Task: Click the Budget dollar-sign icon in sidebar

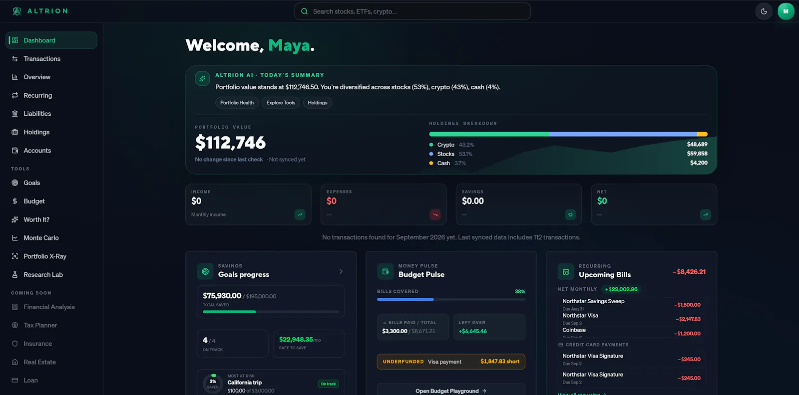Action: [x=15, y=201]
